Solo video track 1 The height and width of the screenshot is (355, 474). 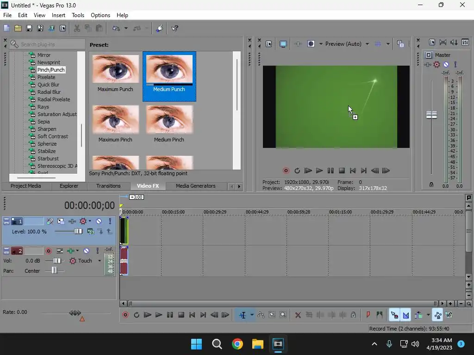point(110,221)
